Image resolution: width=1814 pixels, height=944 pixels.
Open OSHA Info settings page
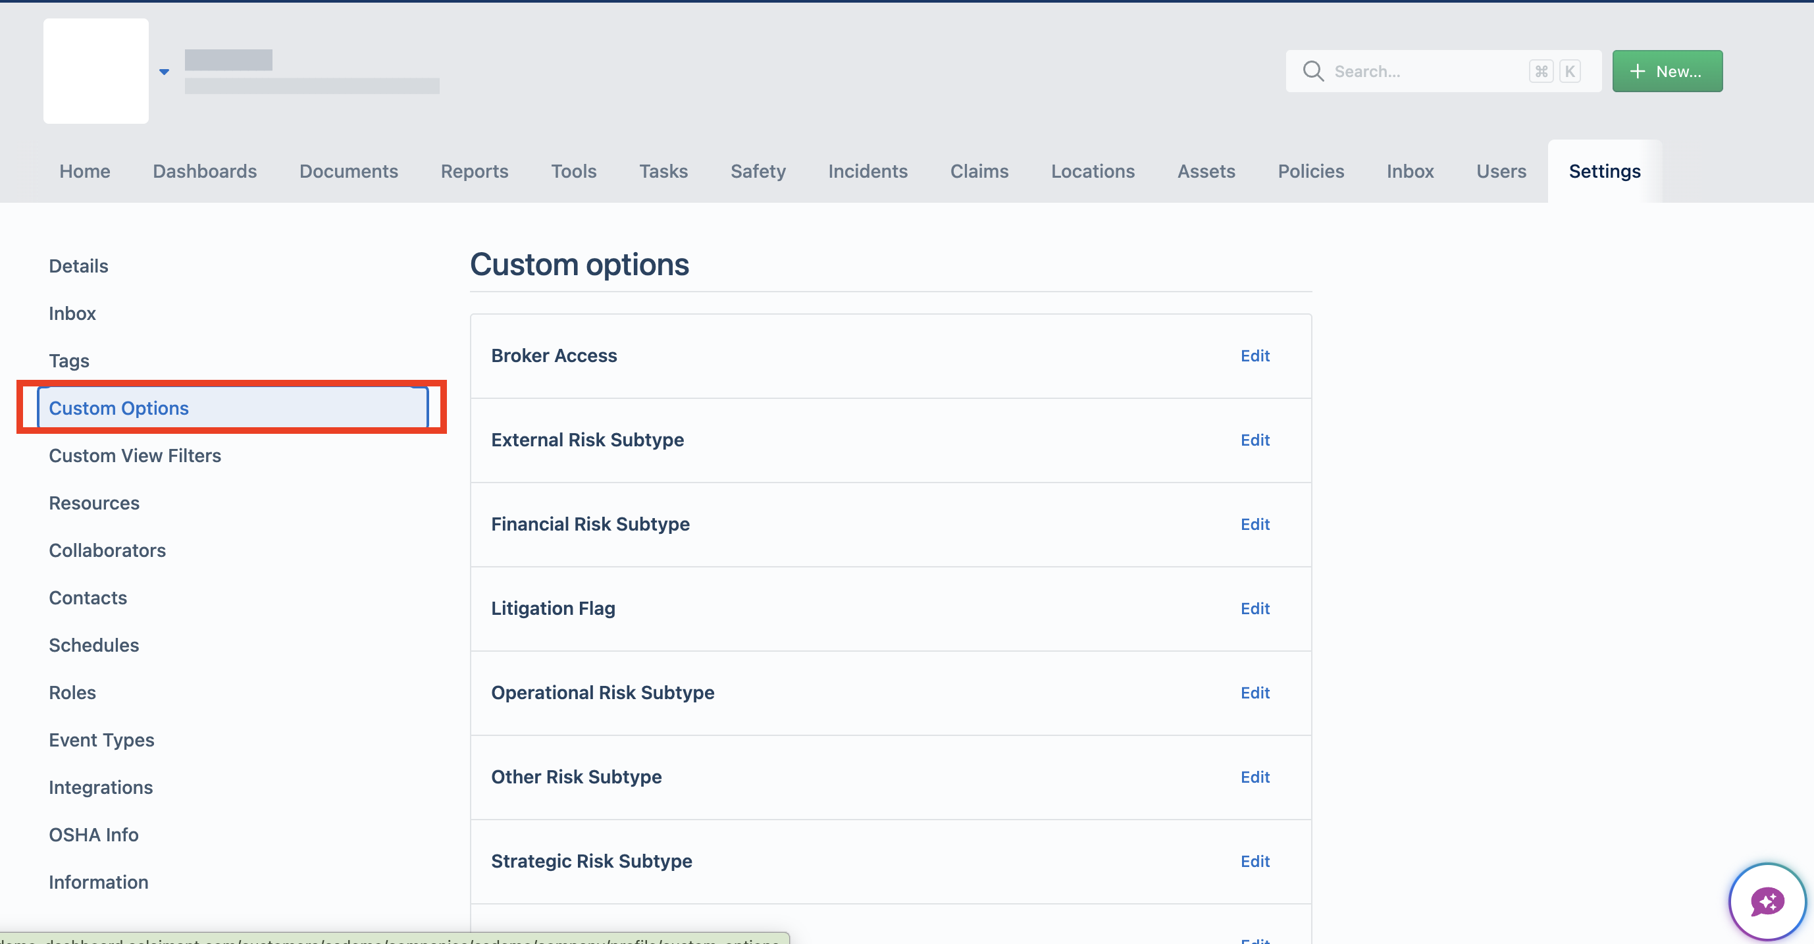(x=93, y=834)
